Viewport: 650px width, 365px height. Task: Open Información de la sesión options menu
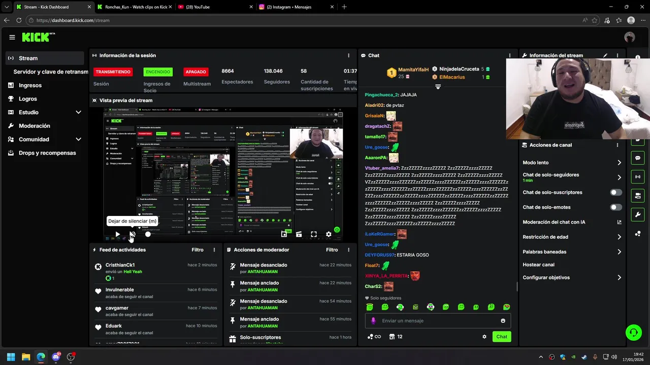[x=348, y=55]
